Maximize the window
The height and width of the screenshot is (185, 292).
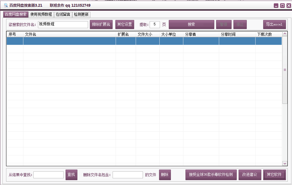(283, 5)
